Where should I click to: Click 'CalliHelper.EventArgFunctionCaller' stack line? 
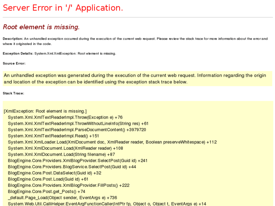tap(107, 204)
